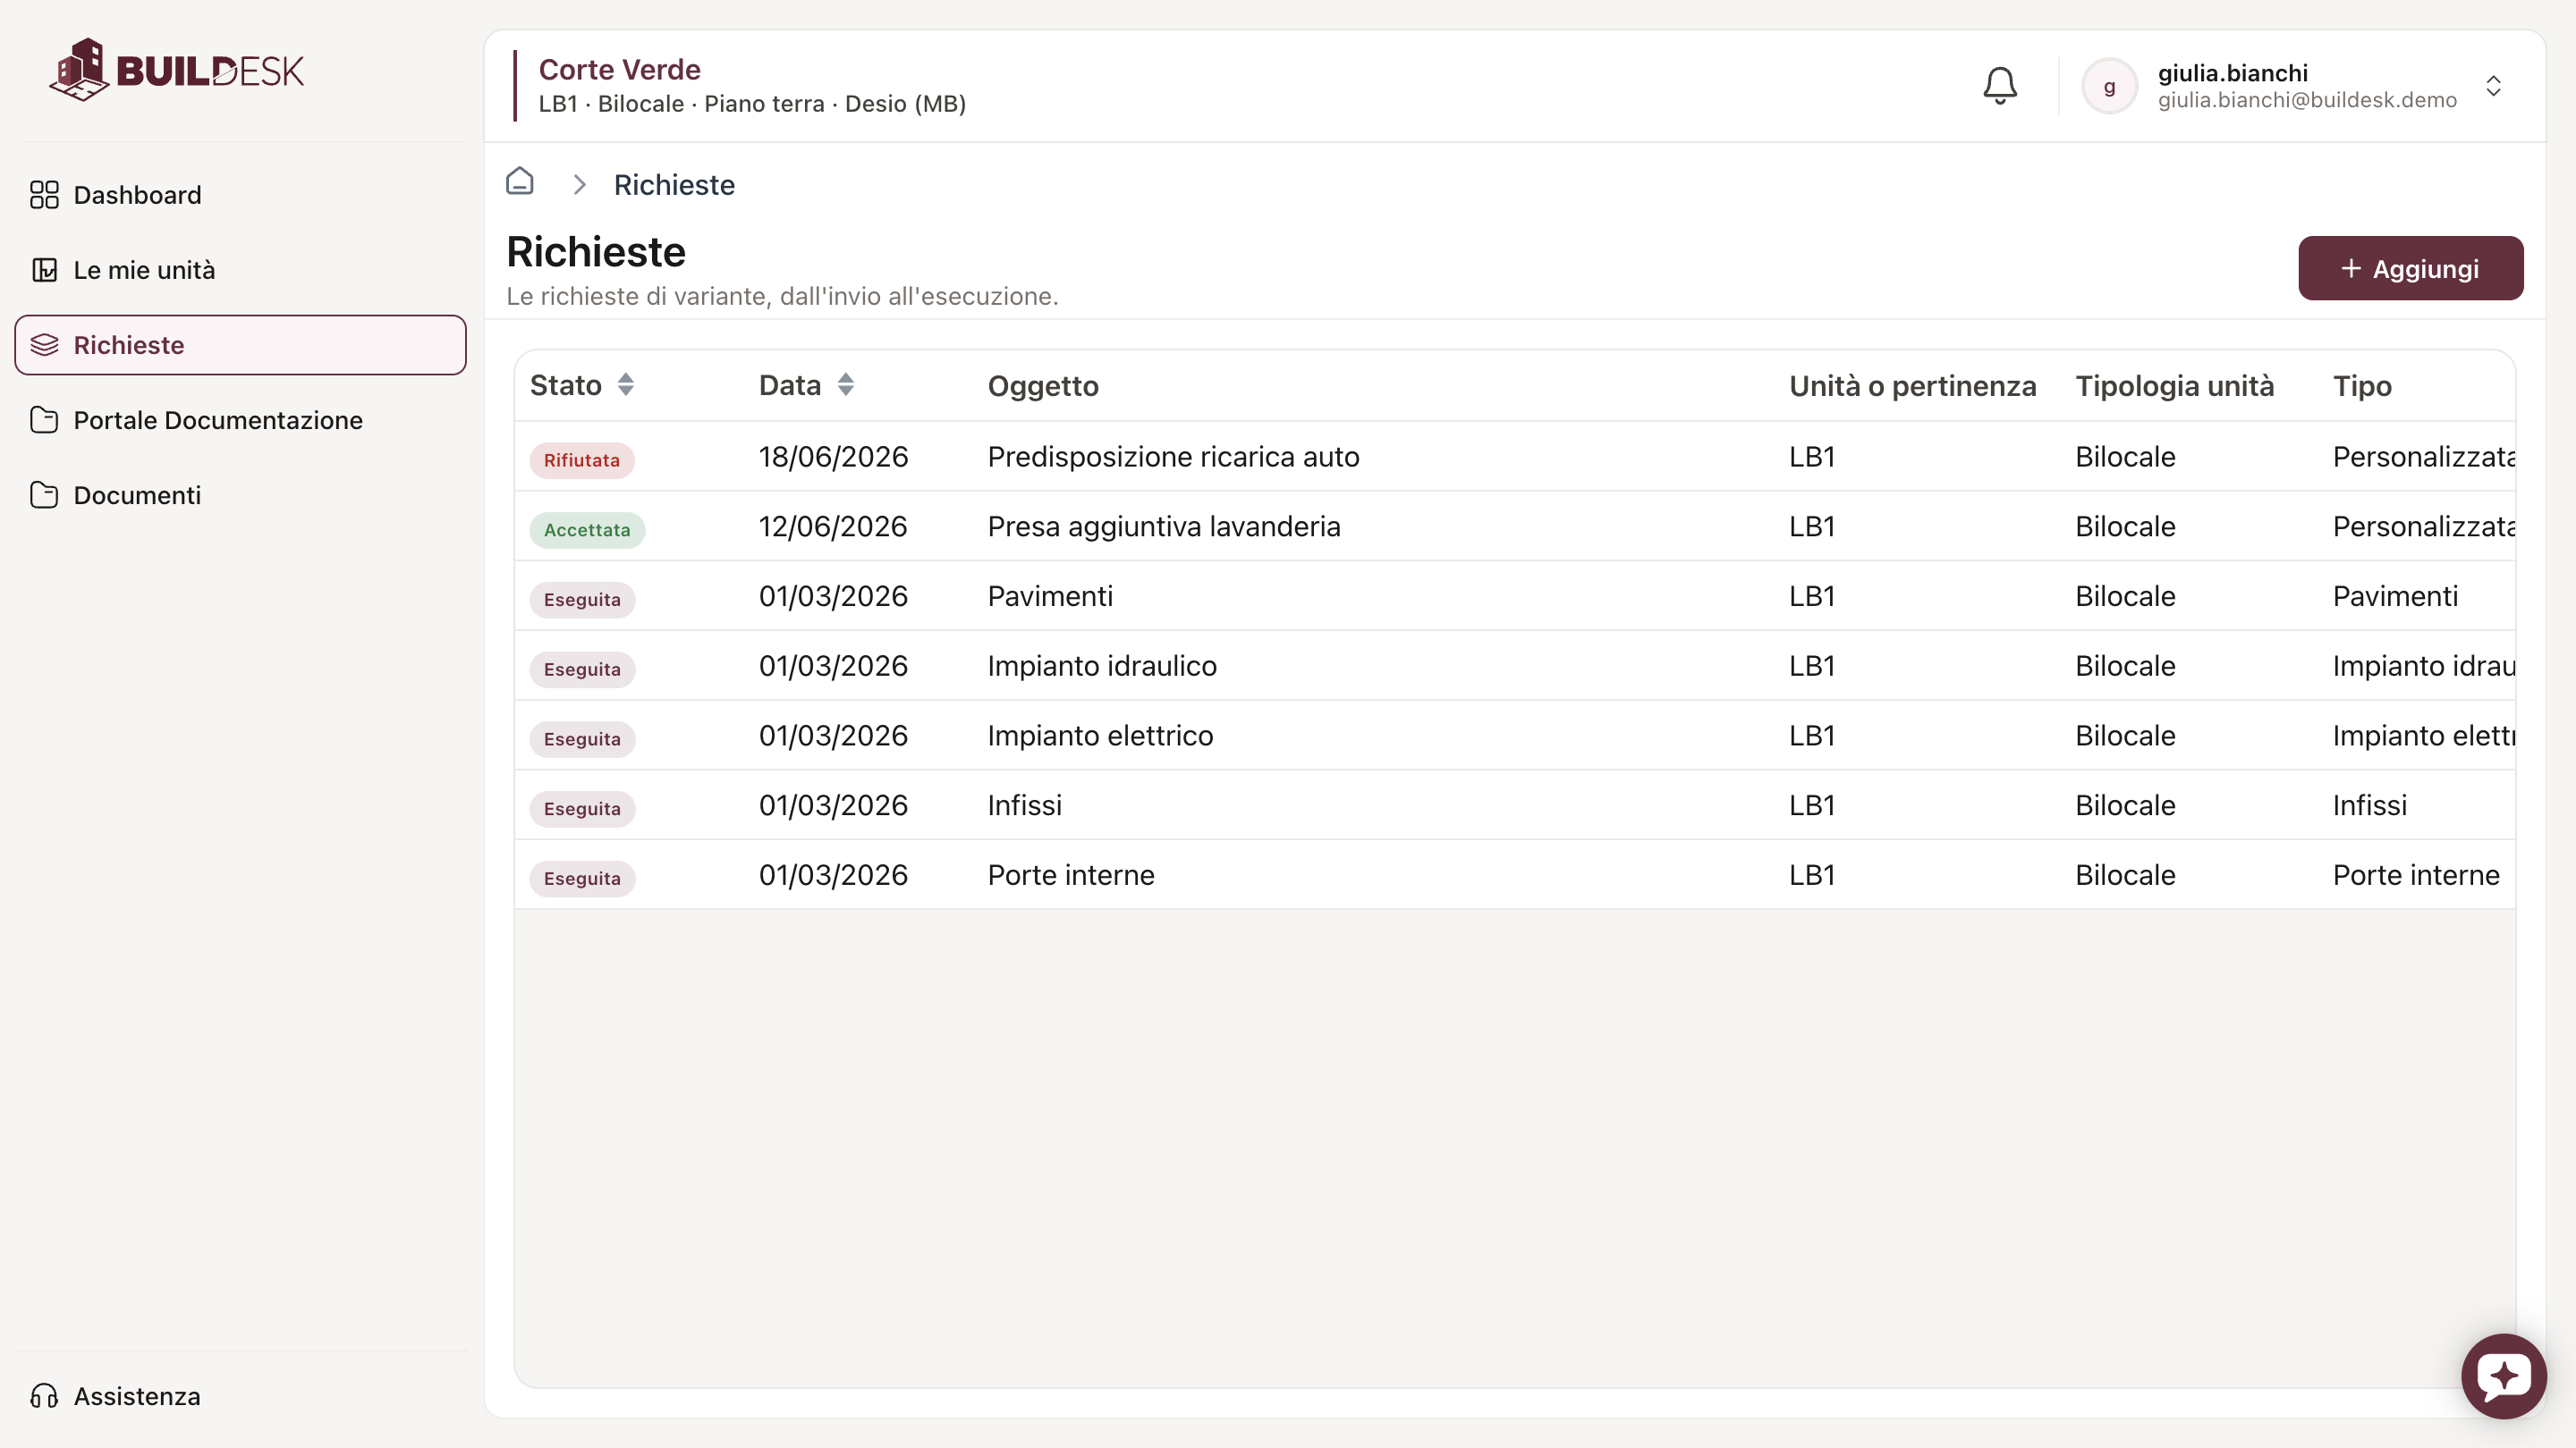Click the Rifiutata status badge
The height and width of the screenshot is (1448, 2576).
(582, 459)
